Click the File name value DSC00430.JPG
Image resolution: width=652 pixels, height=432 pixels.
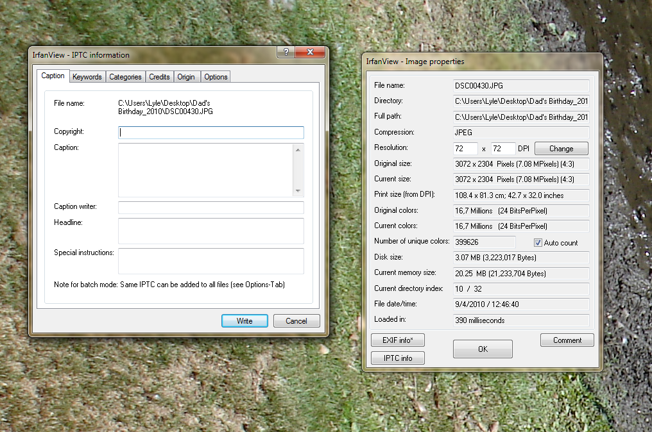(521, 86)
